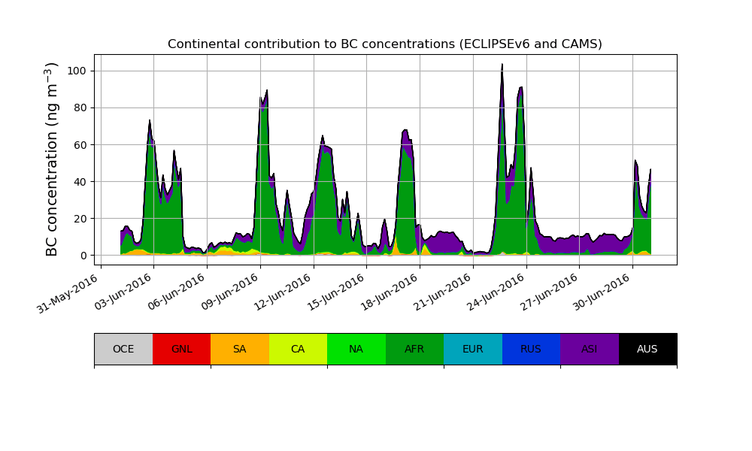Click the OCE gray legend swatch
The height and width of the screenshot is (451, 752).
(123, 349)
